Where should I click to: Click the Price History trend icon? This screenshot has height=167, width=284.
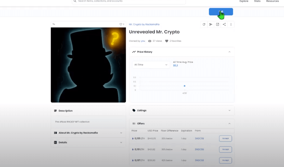click(134, 52)
